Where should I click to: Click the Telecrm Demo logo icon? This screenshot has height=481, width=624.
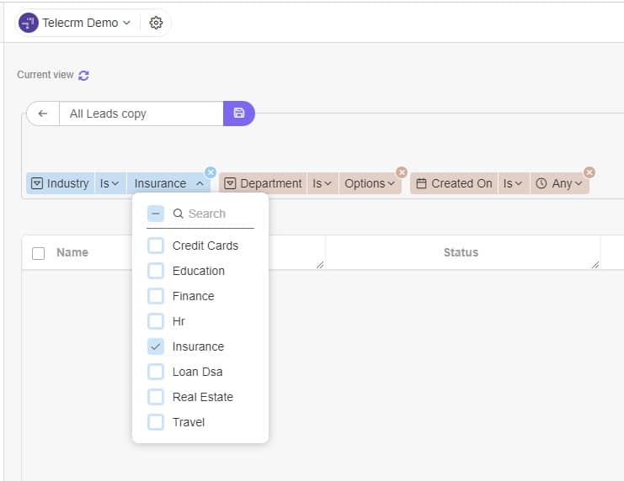[29, 23]
